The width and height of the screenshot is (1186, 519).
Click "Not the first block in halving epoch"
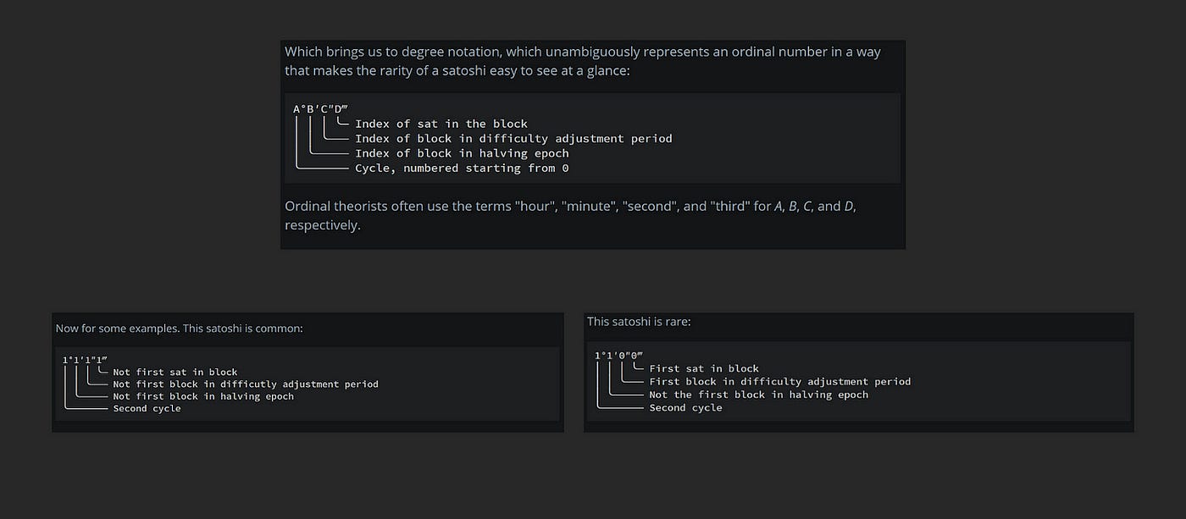[758, 395]
